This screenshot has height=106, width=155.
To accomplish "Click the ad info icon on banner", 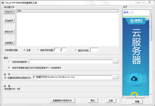I will [146, 19].
